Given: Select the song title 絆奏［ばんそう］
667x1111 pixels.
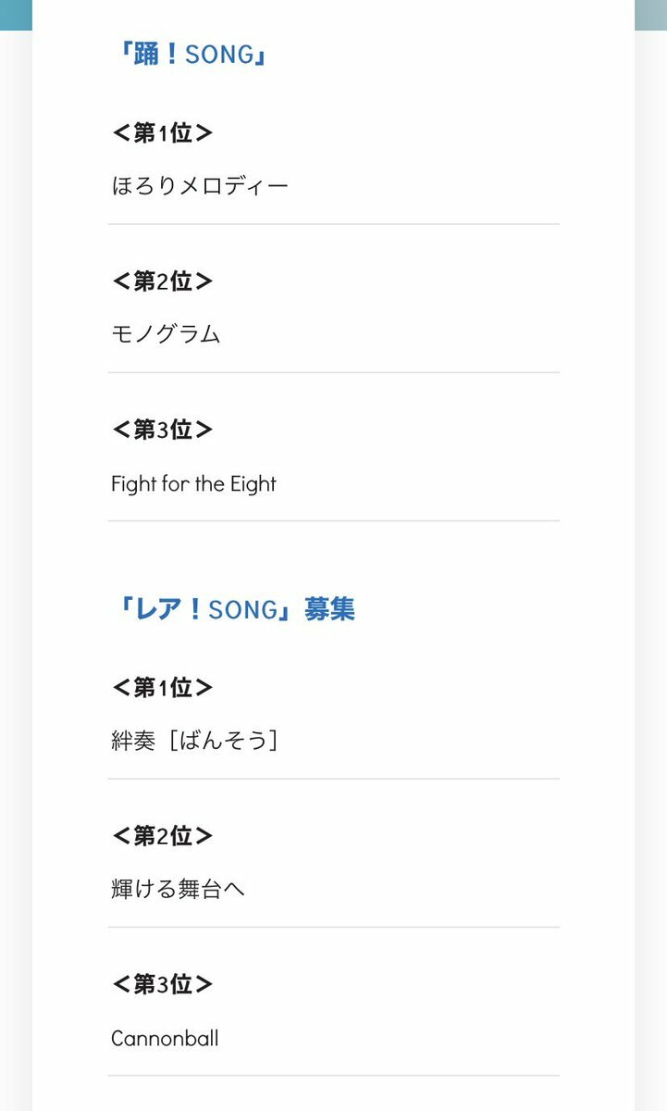Looking at the screenshot, I should pos(194,742).
